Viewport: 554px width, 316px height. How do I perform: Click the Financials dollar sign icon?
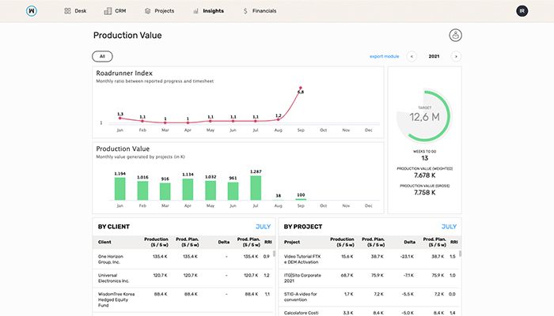[x=246, y=11]
